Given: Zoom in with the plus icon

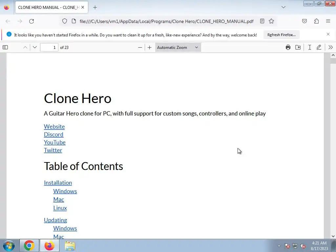Looking at the screenshot, I should 150,47.
